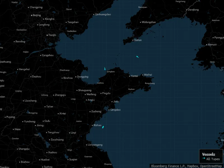Click the Dandong city label

193,10
